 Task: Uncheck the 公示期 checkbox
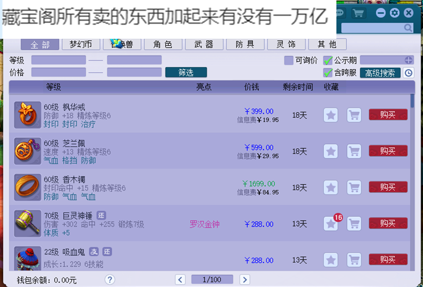coord(327,60)
